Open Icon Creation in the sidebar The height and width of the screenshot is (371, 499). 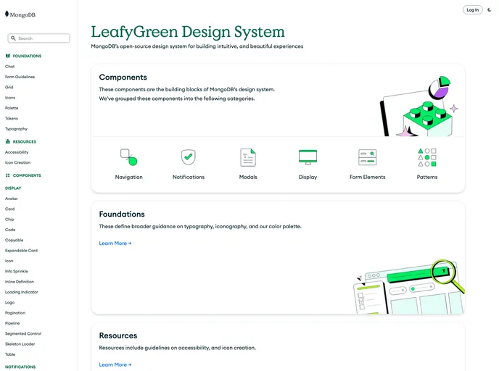(x=18, y=162)
